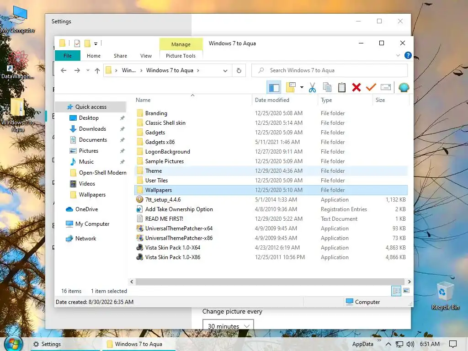Switch to the View ribbon tab
The image size is (468, 351).
146,56
